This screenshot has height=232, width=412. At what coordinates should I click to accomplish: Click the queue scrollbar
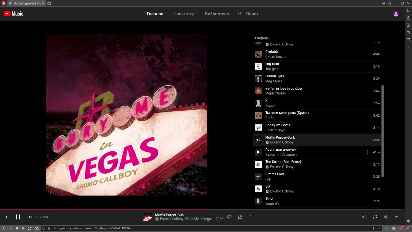point(383,131)
